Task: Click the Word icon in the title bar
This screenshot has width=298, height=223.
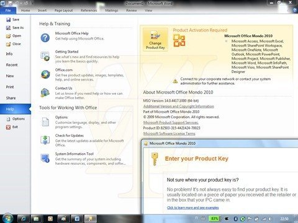Action: click(x=3, y=3)
